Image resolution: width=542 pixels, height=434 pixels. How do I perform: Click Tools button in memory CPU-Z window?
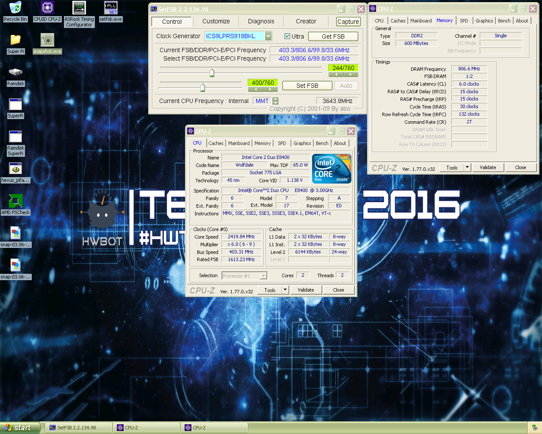[452, 167]
